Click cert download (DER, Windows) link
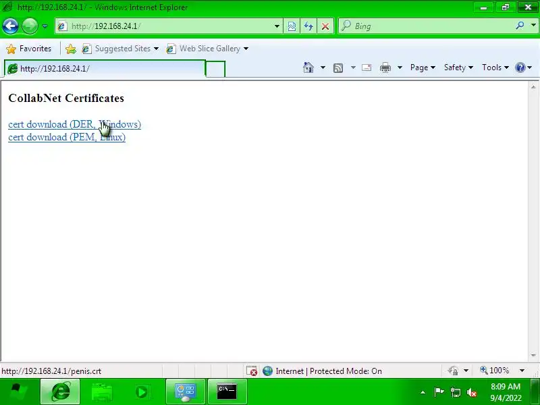 (74, 124)
